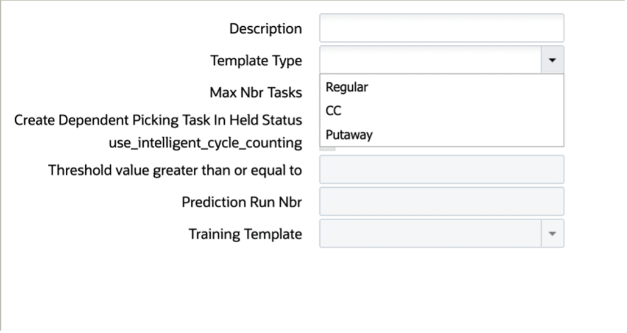Click inside the Template Type combo box field
Image resolution: width=627 pixels, height=333 pixels.
coord(431,60)
